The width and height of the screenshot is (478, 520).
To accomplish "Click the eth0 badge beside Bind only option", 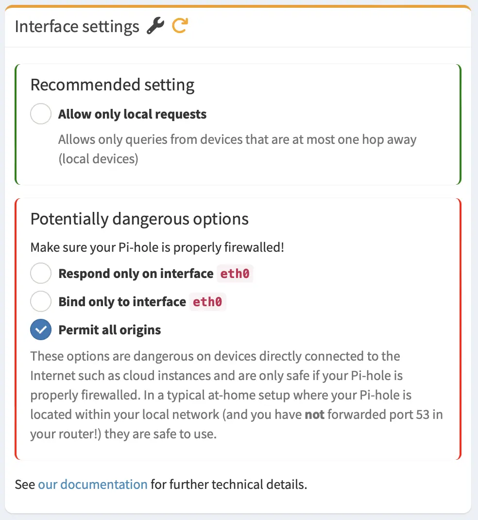I will (207, 301).
